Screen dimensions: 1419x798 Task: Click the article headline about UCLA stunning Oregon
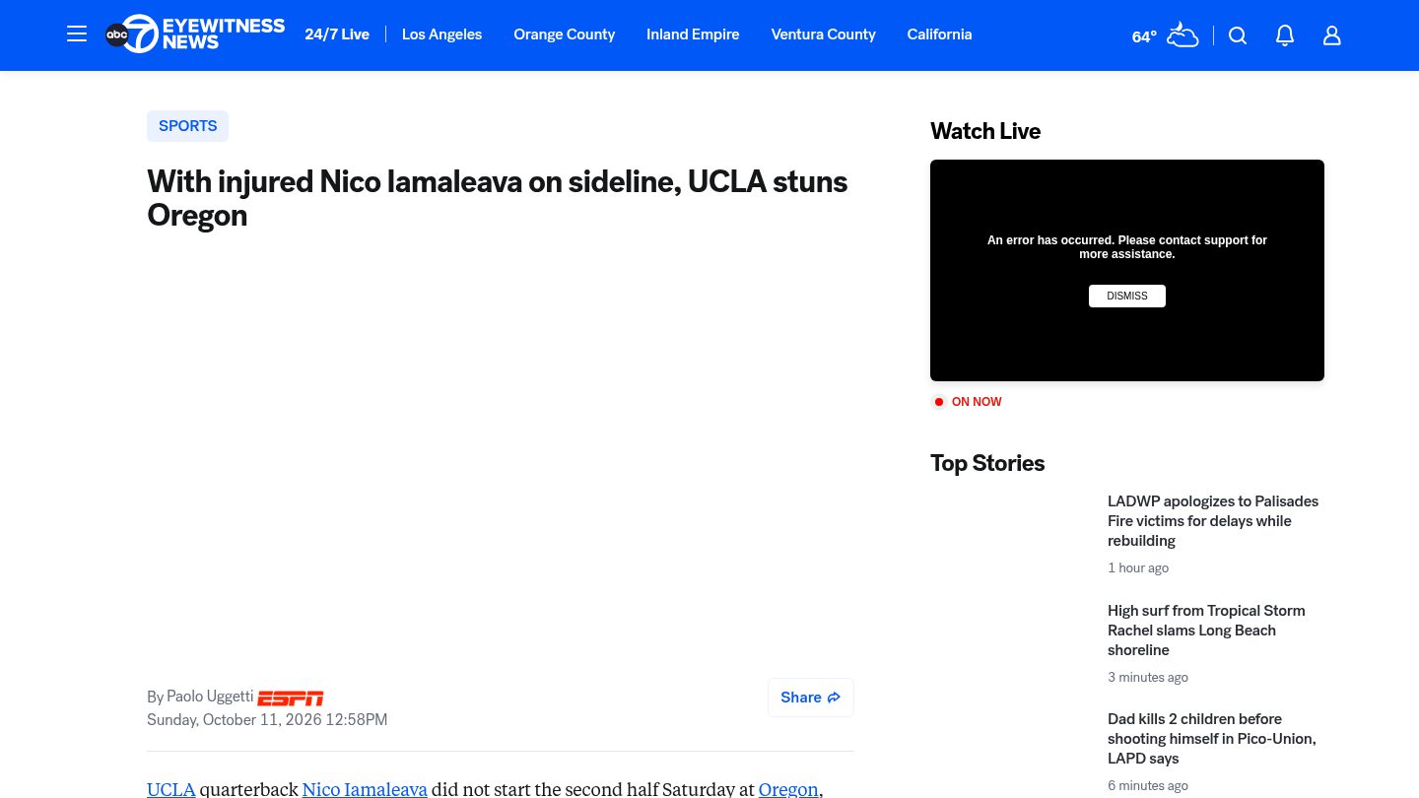click(x=498, y=198)
